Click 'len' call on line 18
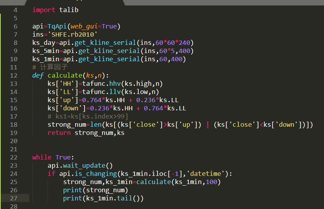 [x=96, y=124]
